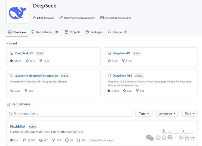Image resolution: width=202 pixels, height=146 pixels.
Task: Click the followers people icon
Action: (34, 18)
